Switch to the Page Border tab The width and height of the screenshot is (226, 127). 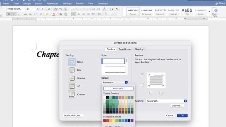[125, 49]
